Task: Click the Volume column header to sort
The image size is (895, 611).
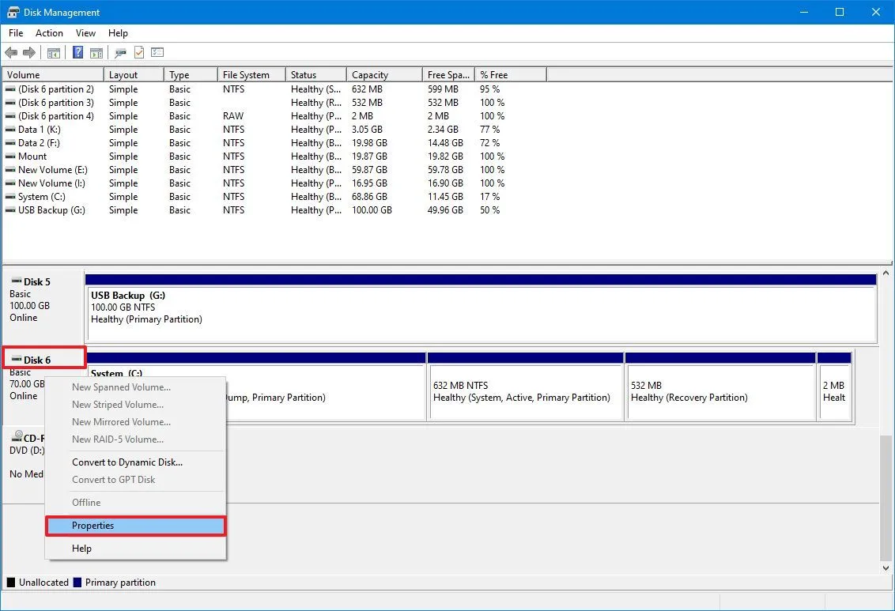Action: point(29,74)
